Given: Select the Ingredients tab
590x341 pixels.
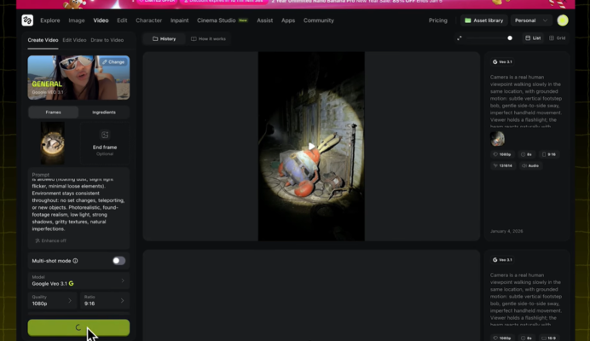Looking at the screenshot, I should 104,113.
